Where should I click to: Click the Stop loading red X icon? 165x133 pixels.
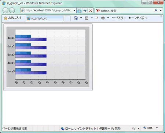pyautogui.click(x=91, y=11)
